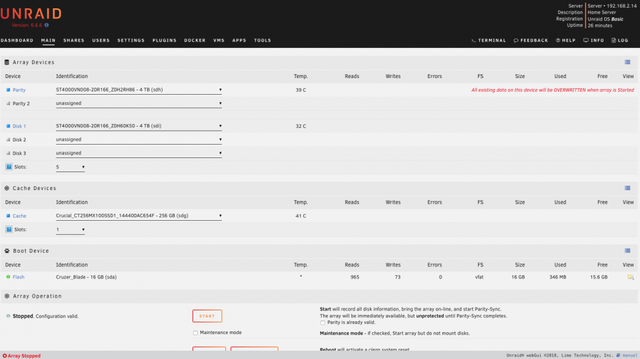Click the '346 MB' used cell

[557, 277]
